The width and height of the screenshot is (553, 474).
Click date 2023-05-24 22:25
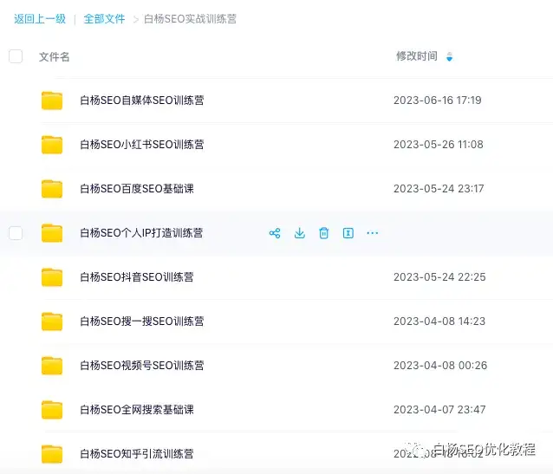click(439, 277)
